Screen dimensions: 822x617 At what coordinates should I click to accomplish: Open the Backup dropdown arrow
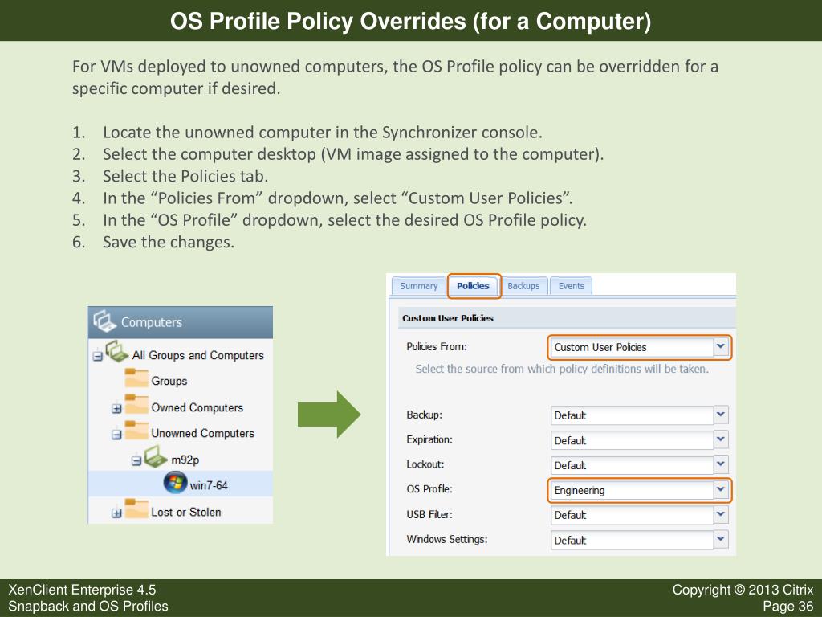point(721,415)
